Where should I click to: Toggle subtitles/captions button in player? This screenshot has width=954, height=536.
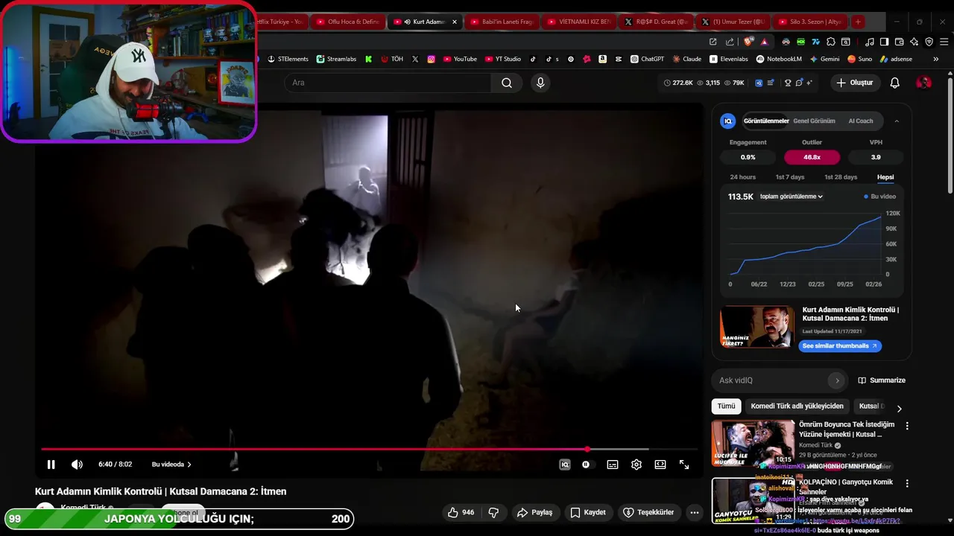[613, 465]
